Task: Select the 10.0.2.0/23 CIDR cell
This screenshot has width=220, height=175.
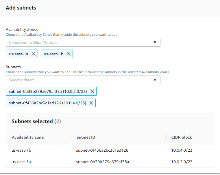Action: pyautogui.click(x=182, y=162)
